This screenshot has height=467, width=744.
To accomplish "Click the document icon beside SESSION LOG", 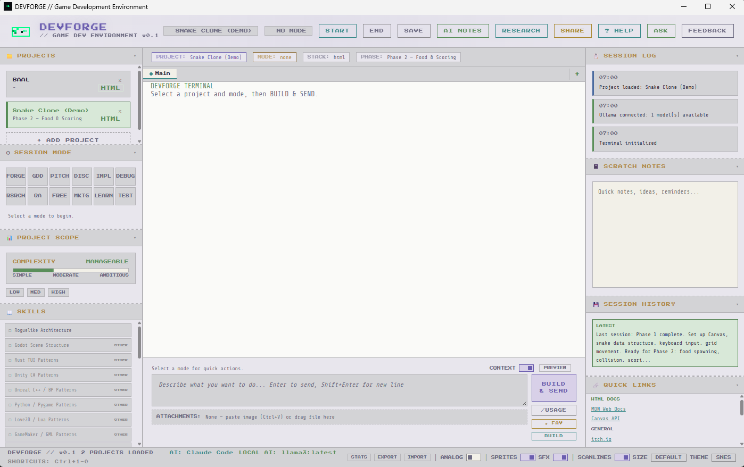I will [597, 55].
